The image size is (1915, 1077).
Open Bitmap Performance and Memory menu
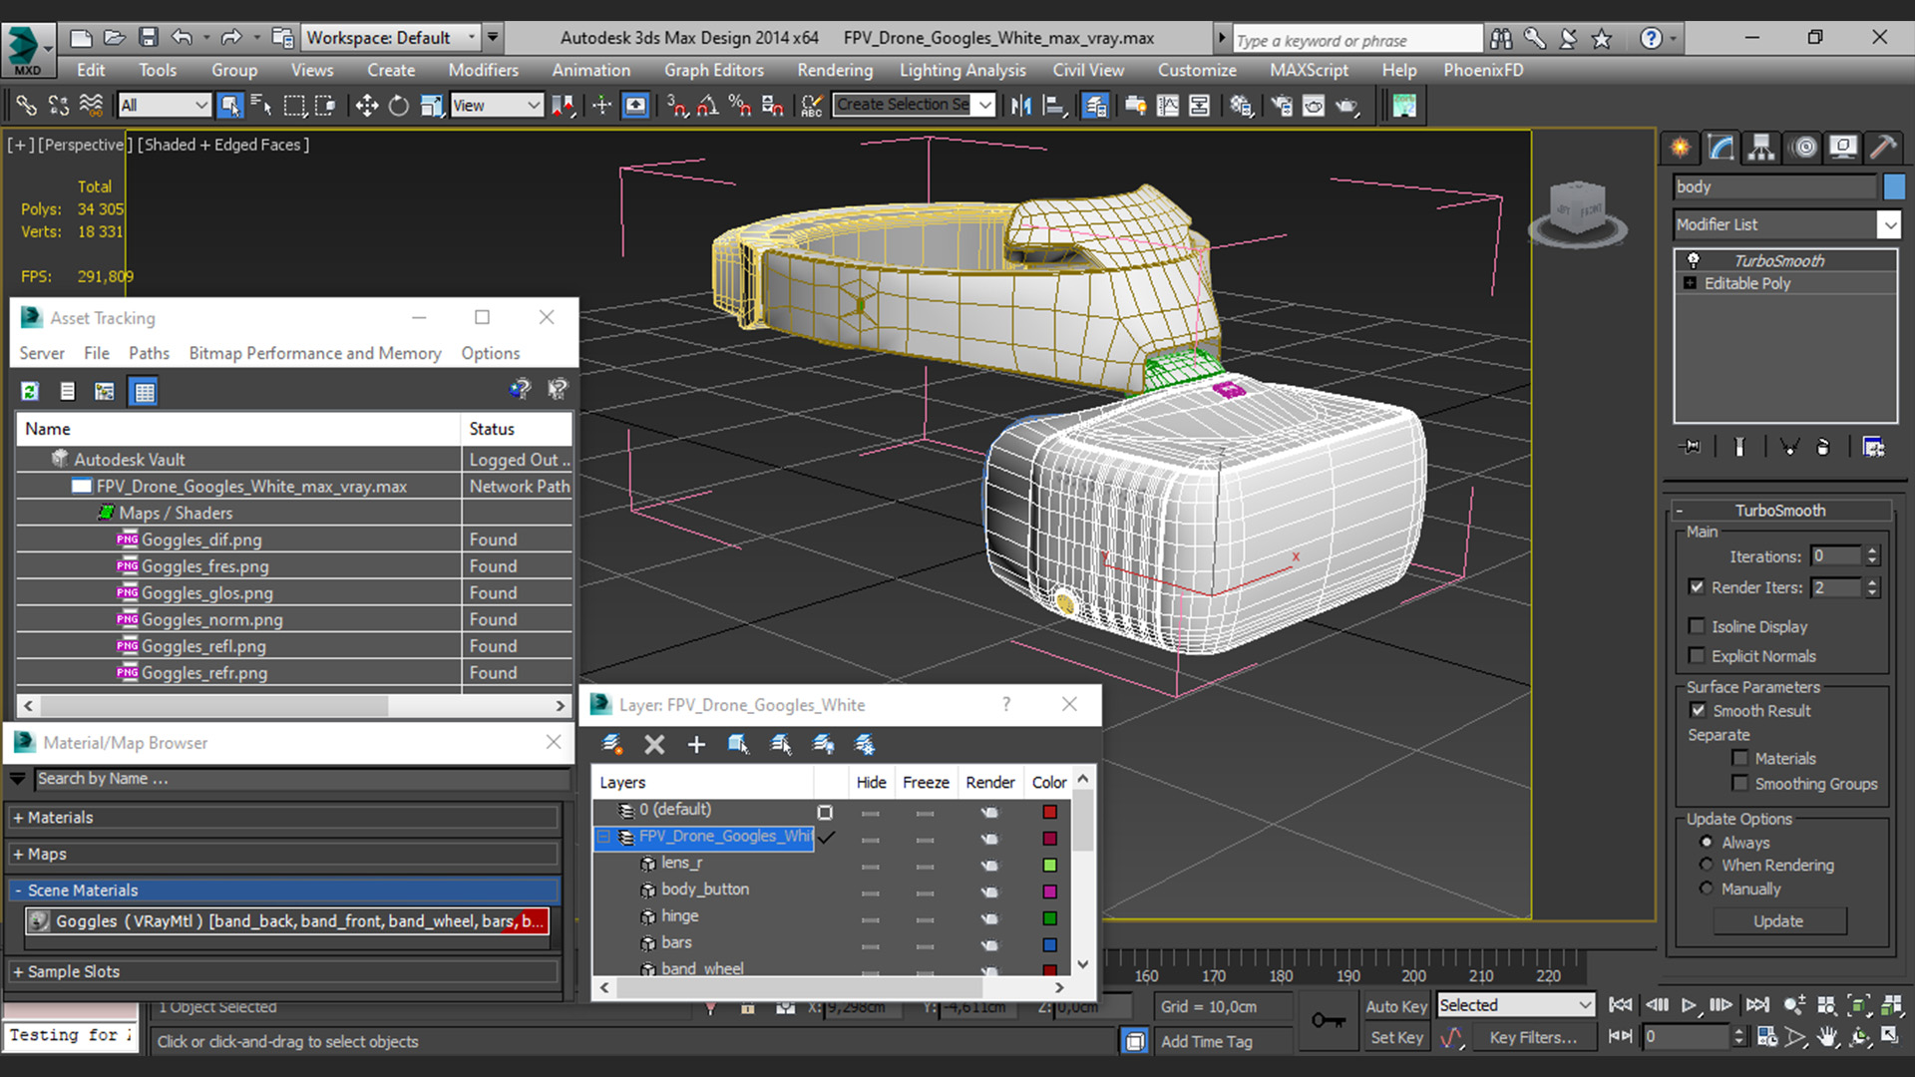click(315, 353)
